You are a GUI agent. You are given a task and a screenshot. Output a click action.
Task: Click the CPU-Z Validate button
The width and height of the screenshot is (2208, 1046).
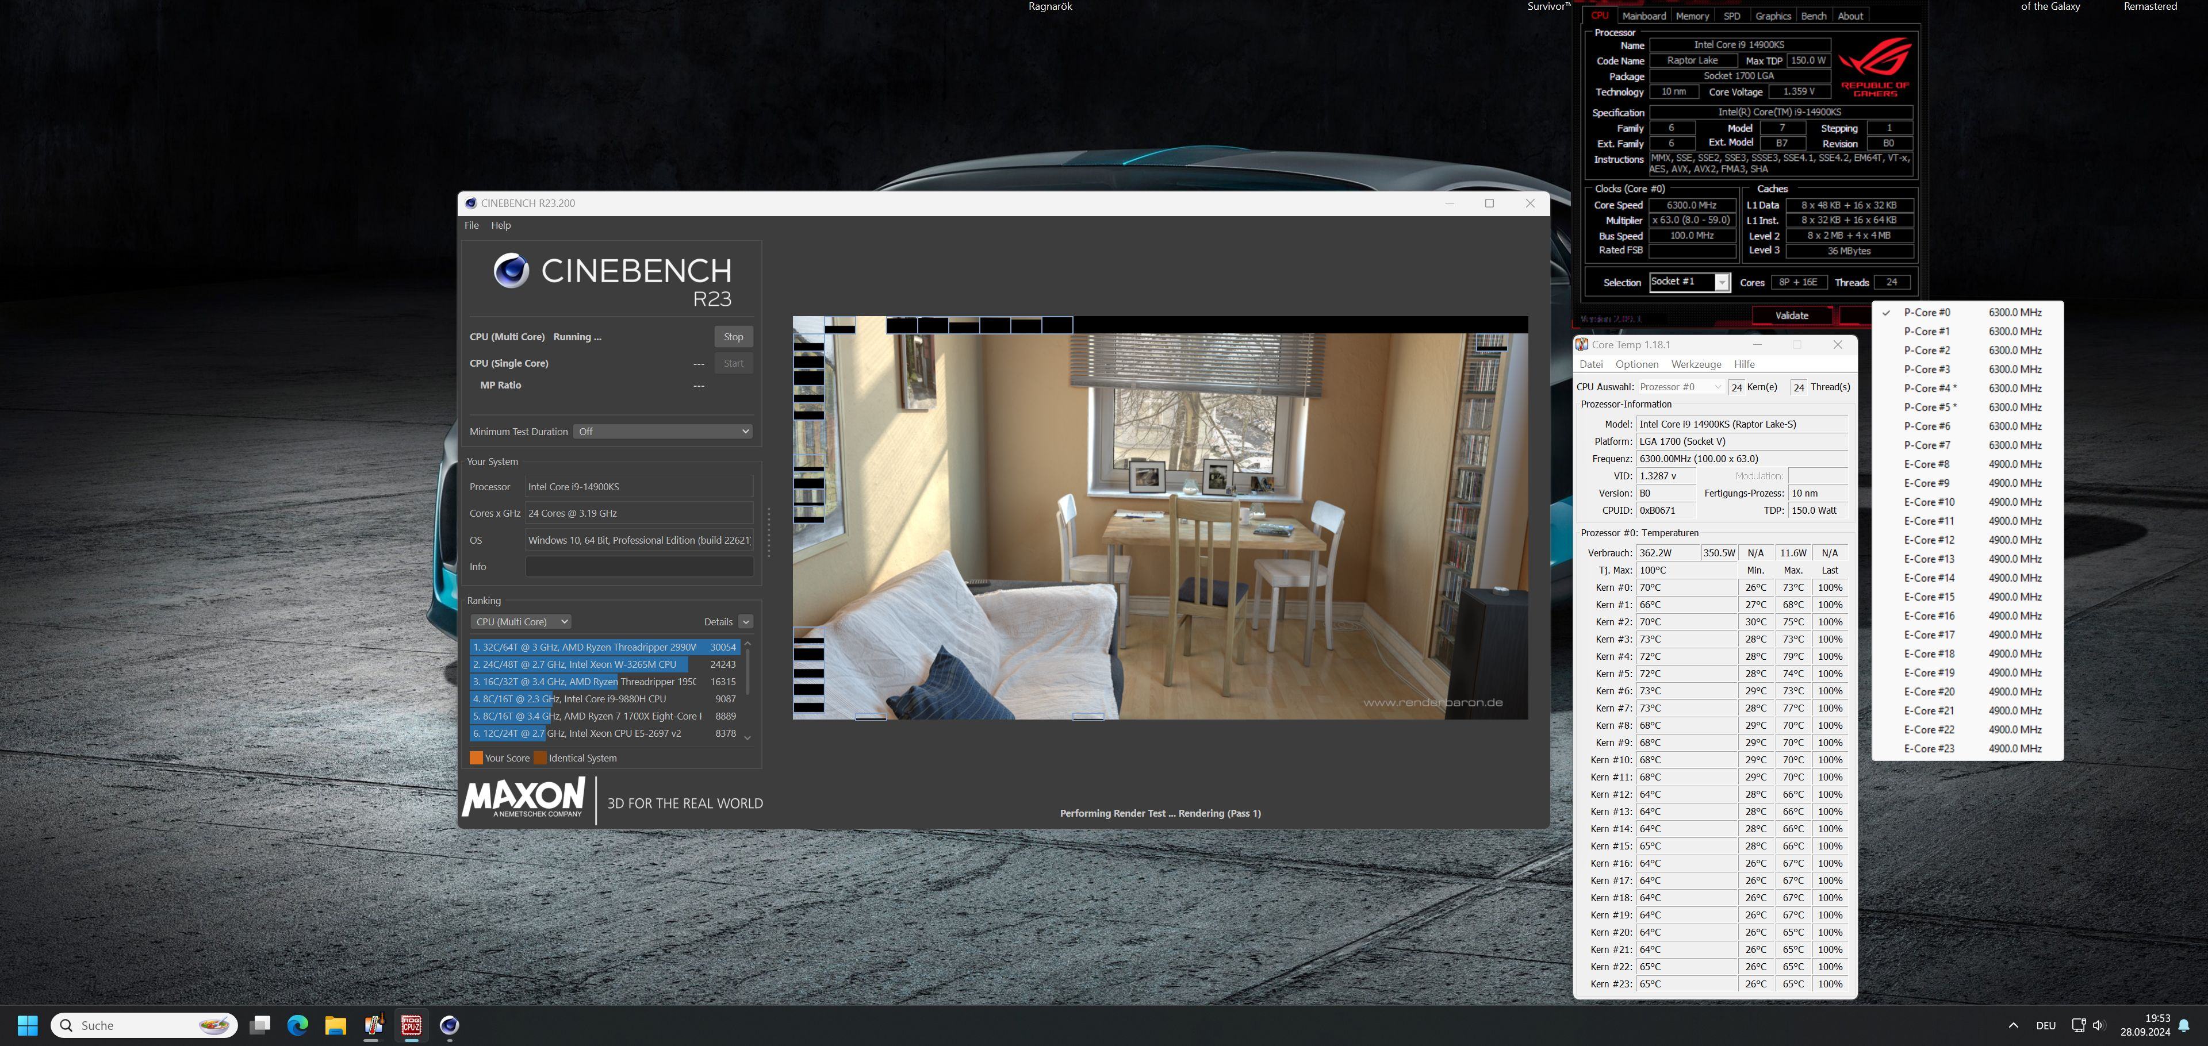tap(1791, 316)
